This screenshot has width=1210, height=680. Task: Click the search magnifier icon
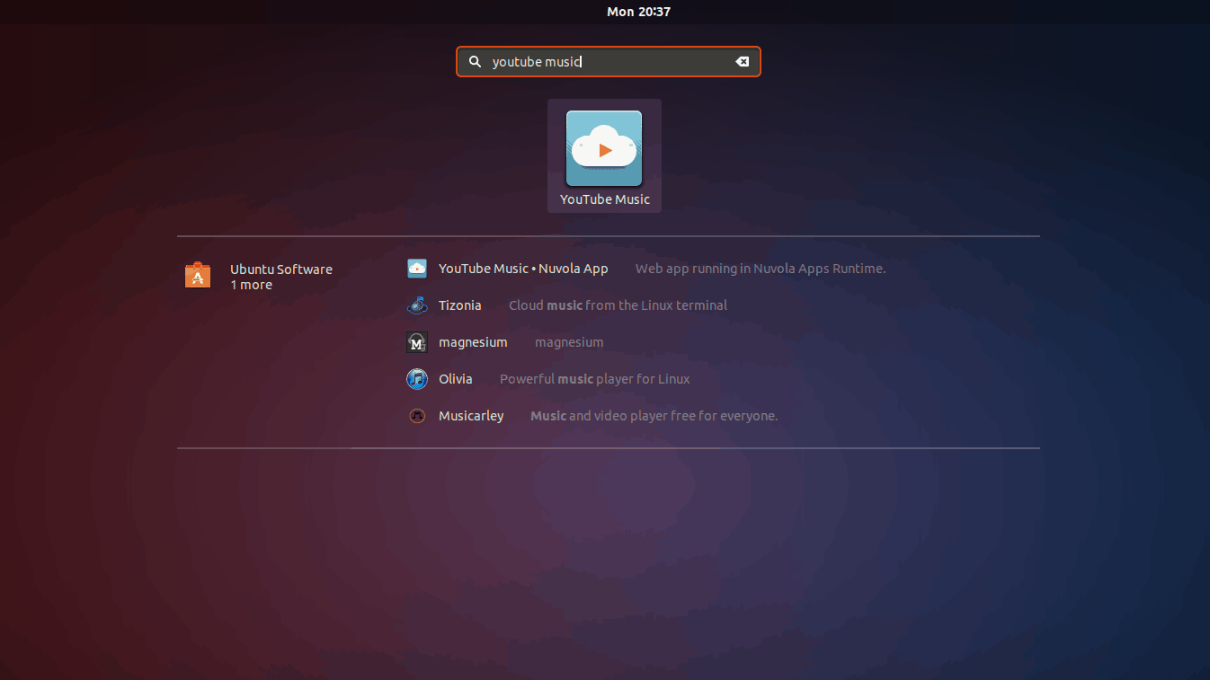coord(475,61)
